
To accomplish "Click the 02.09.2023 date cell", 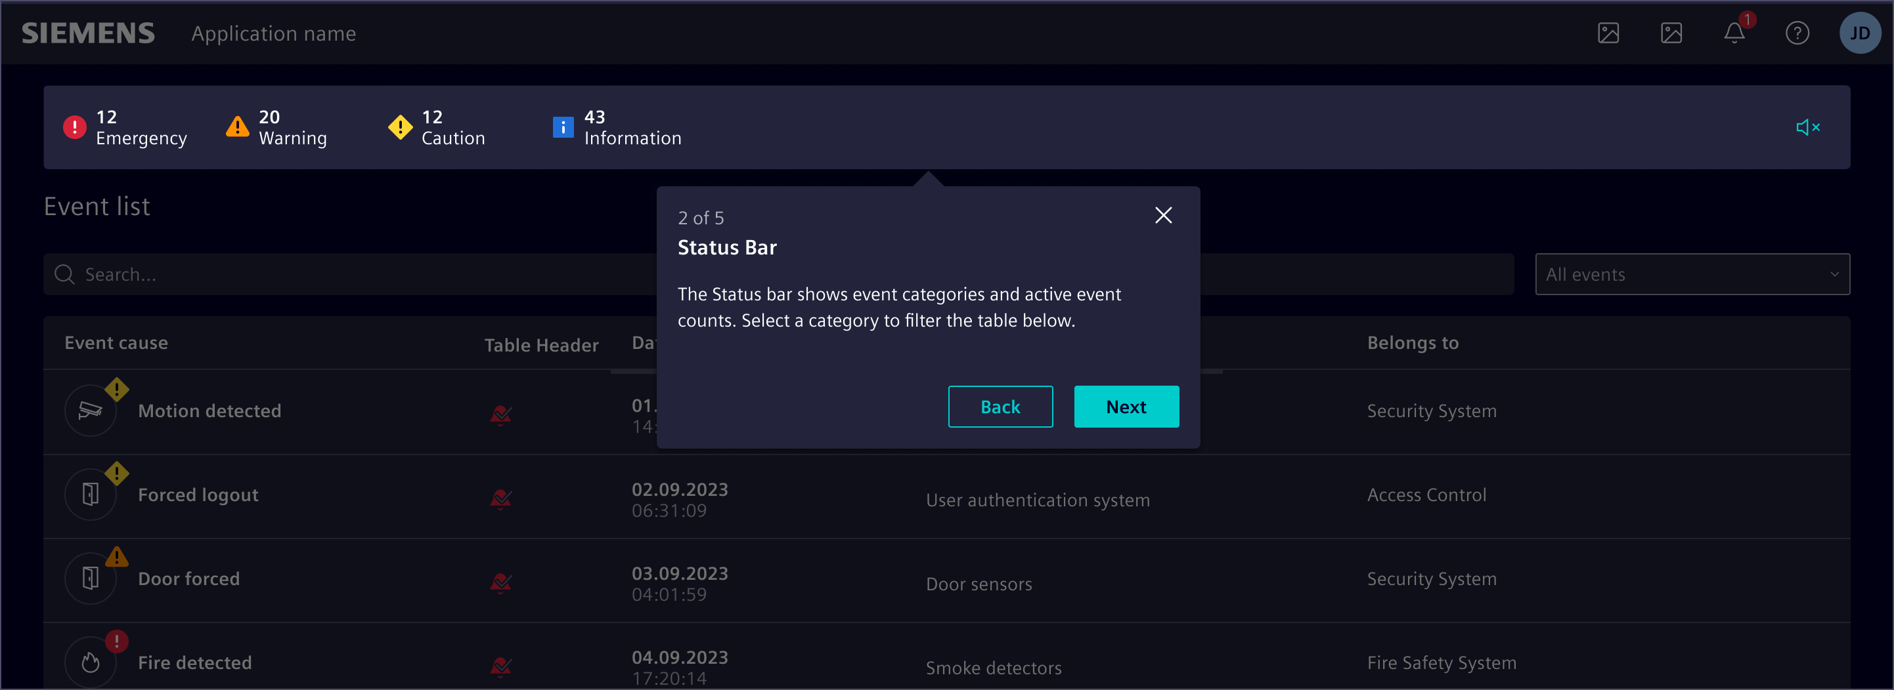I will point(679,500).
